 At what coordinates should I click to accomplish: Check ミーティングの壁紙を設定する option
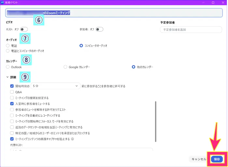pyautogui.click(x=12, y=98)
